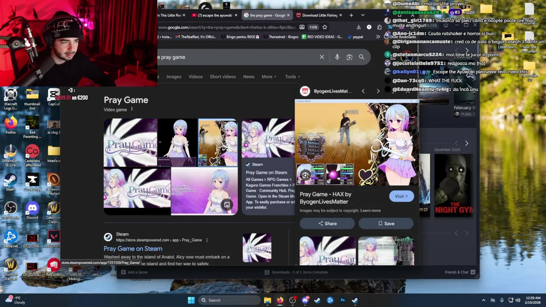Click Windows Start button
The width and height of the screenshot is (546, 307).
tap(191, 300)
